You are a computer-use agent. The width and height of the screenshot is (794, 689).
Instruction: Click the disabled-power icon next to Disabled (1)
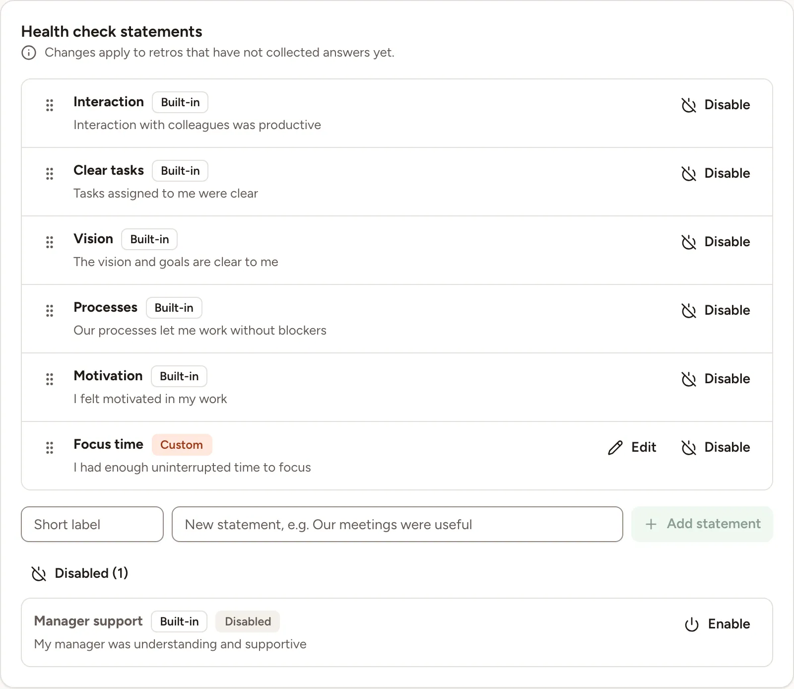(x=39, y=574)
